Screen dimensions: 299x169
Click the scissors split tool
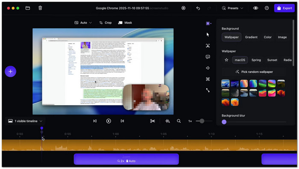click(x=152, y=121)
